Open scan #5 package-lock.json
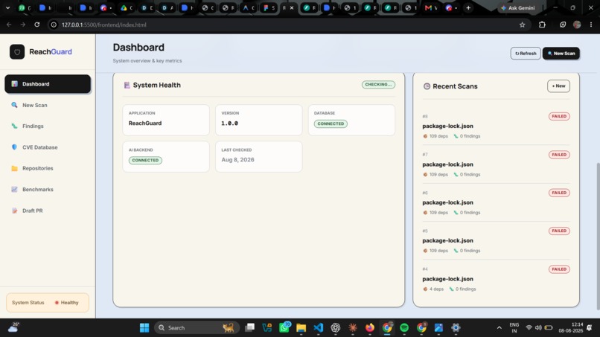 [447, 240]
